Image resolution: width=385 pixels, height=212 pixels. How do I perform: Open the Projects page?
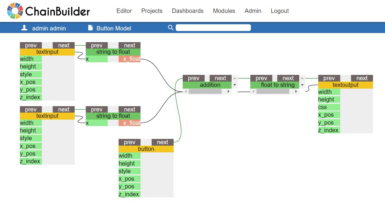pyautogui.click(x=152, y=11)
